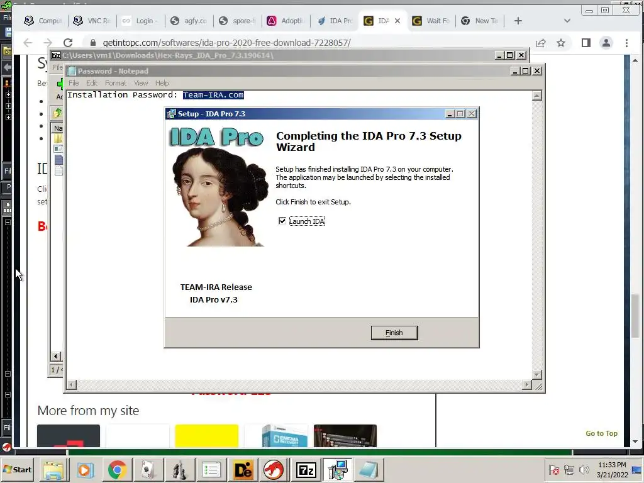This screenshot has height=483, width=644.
Task: Switch to the IDA Pro browser tab
Action: pos(334,21)
